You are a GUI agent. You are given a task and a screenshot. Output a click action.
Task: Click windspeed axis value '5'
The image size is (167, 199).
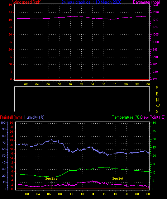tap(11, 72)
